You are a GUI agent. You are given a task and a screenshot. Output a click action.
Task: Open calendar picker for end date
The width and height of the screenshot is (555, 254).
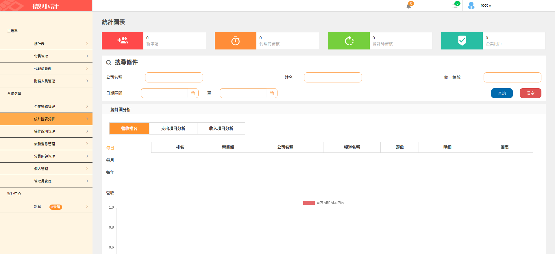[x=272, y=93]
